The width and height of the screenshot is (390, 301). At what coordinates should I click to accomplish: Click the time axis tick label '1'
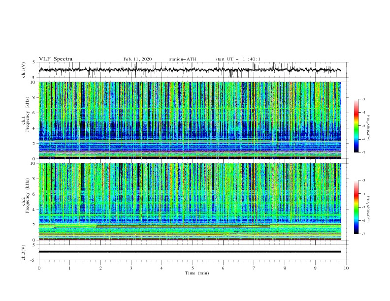point(69,268)
